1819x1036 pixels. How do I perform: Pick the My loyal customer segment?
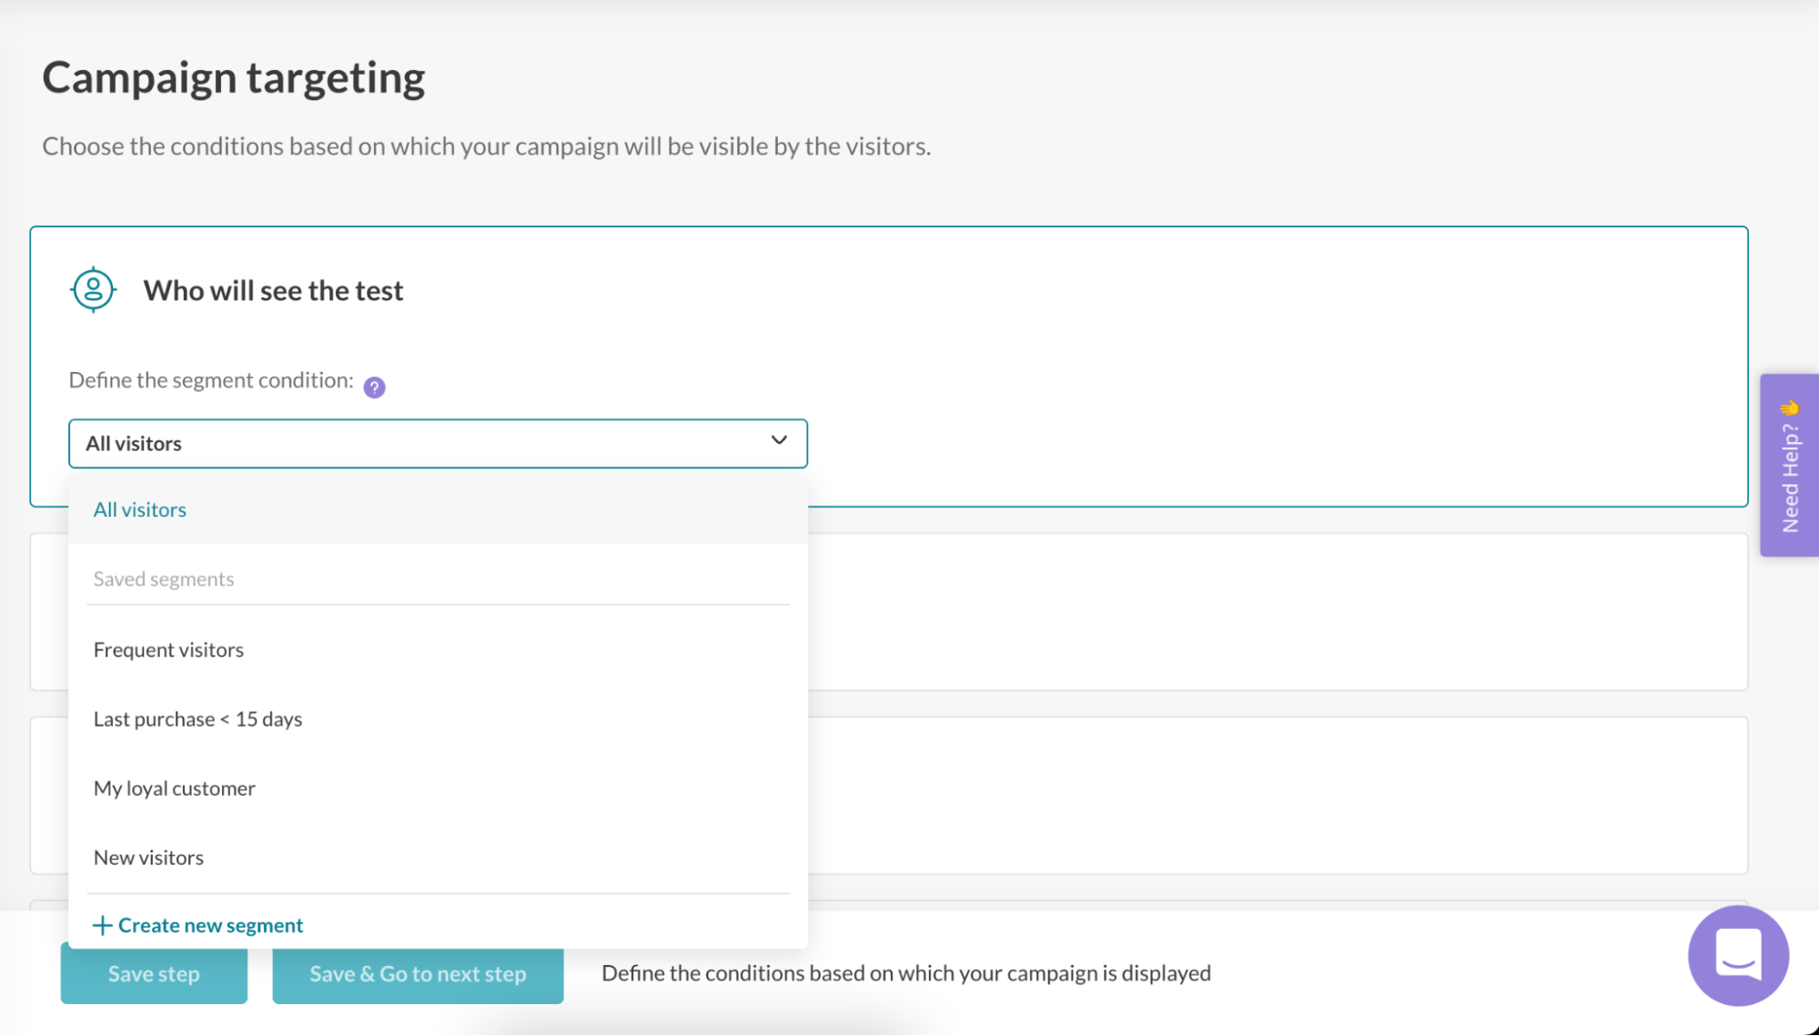point(438,788)
